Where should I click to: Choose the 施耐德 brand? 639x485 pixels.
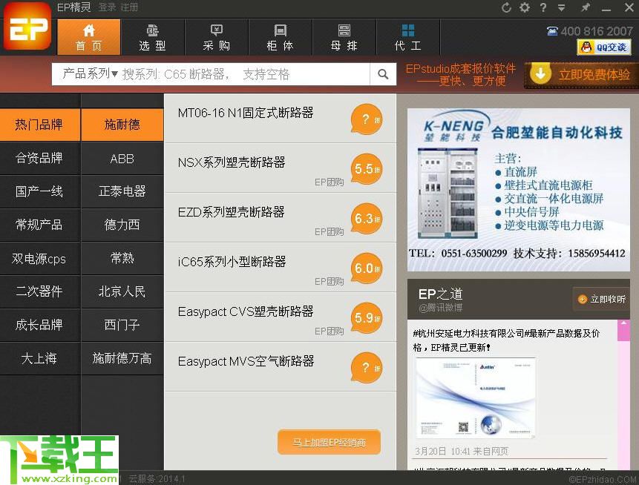click(x=122, y=125)
